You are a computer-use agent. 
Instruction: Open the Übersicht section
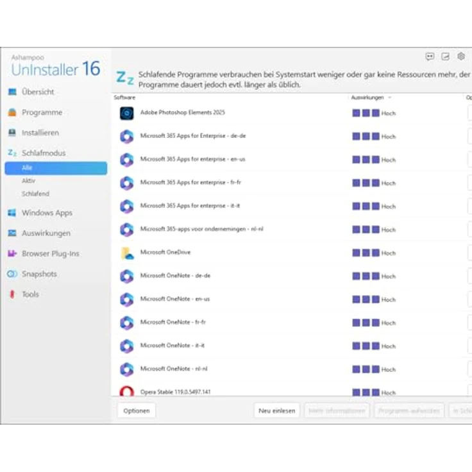[x=38, y=92]
